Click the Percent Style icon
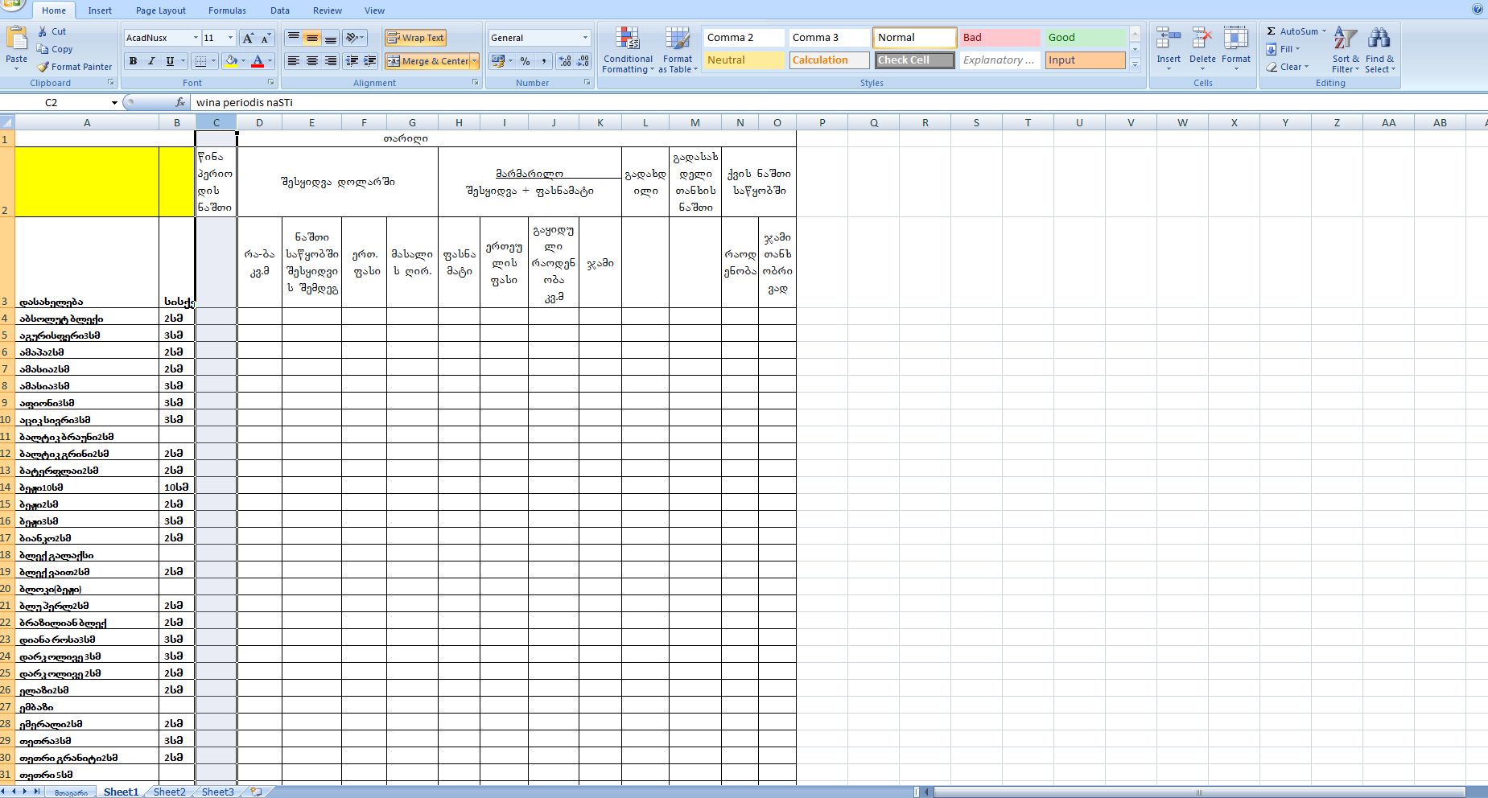 tap(525, 61)
